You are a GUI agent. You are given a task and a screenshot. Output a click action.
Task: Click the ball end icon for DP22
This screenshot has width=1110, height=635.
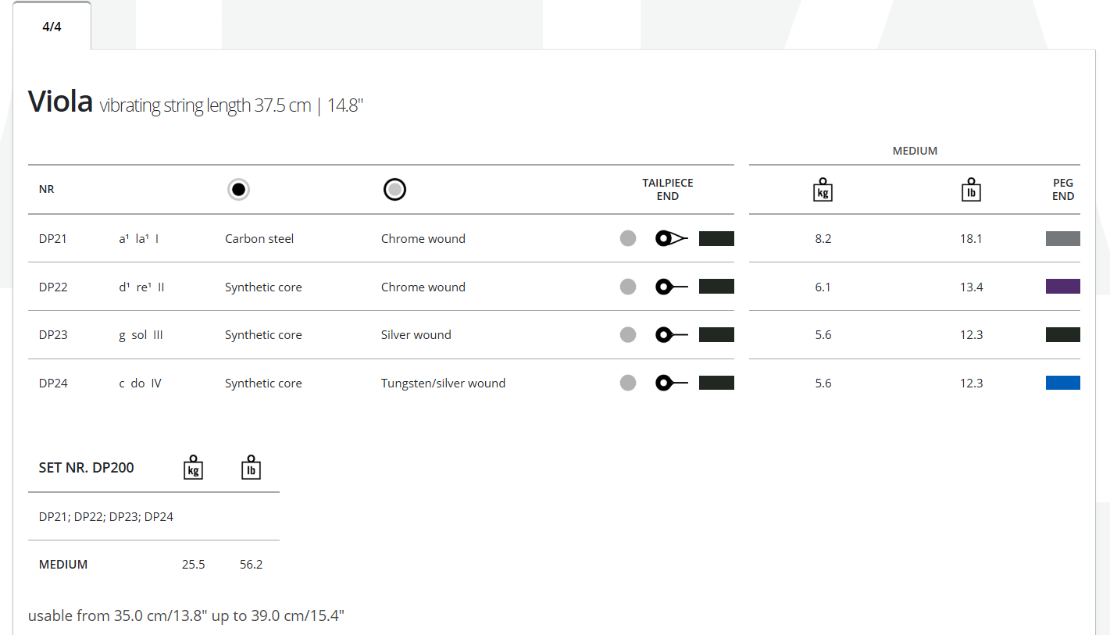(x=671, y=287)
